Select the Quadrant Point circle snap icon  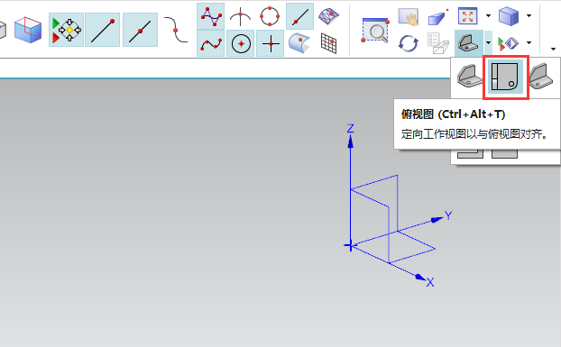(270, 16)
